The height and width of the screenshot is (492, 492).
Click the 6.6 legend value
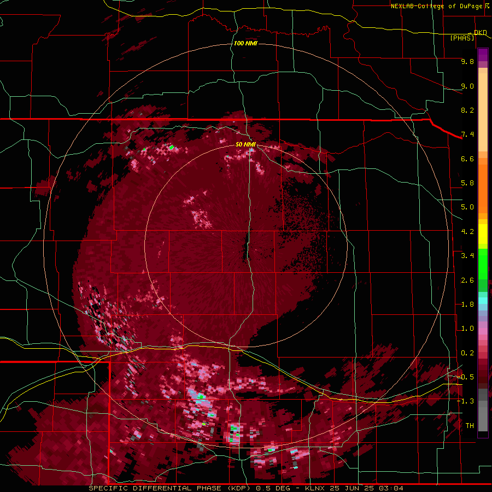(x=467, y=159)
